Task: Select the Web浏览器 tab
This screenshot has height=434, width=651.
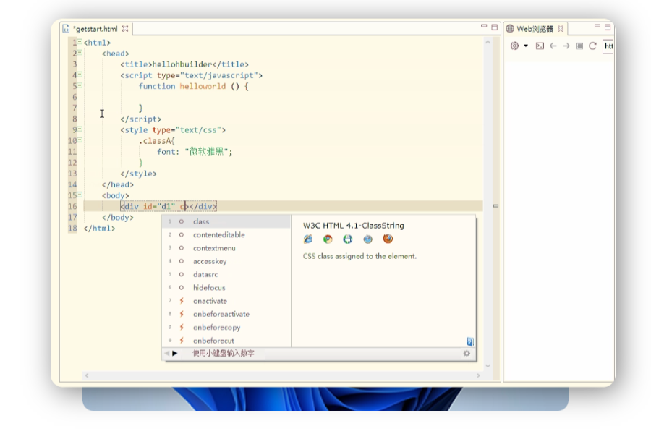Action: coord(535,29)
